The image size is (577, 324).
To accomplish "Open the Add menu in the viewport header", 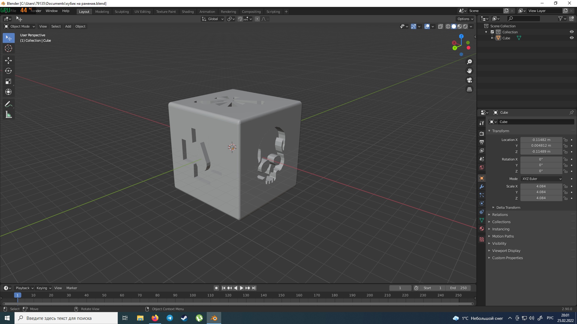I will coord(68,26).
